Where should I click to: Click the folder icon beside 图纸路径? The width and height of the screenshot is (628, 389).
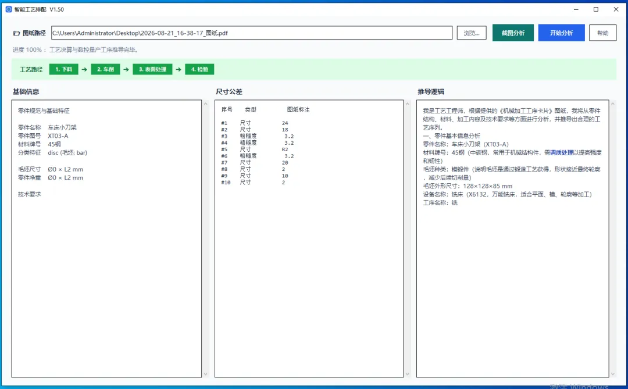(16, 33)
